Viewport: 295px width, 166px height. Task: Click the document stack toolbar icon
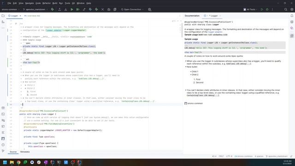tap(115, 9)
